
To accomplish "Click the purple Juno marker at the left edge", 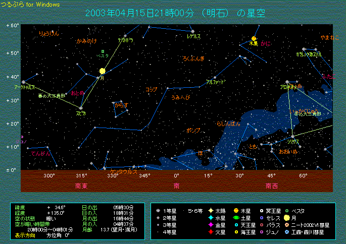I will tap(22, 137).
